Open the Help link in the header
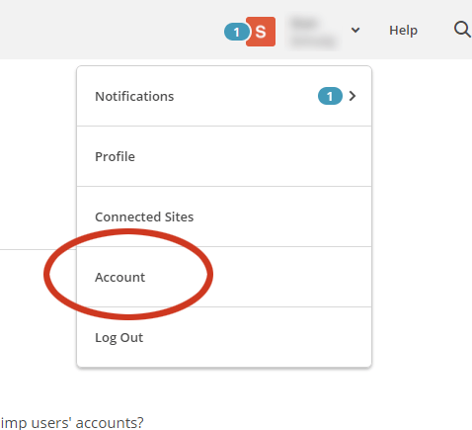 point(403,31)
